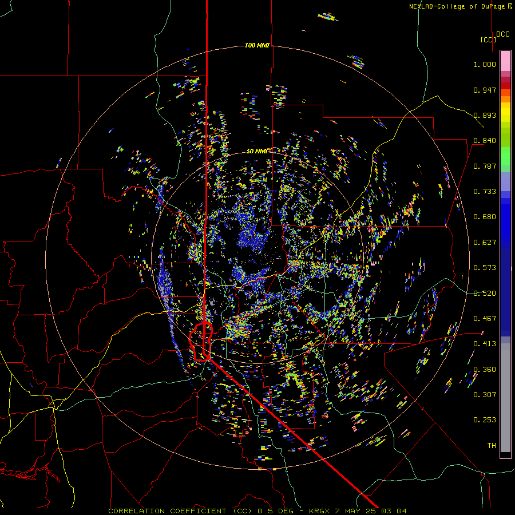Viewport: 515px width, 515px height.
Task: Click the KRGX station identifier
Action: pyautogui.click(x=319, y=511)
